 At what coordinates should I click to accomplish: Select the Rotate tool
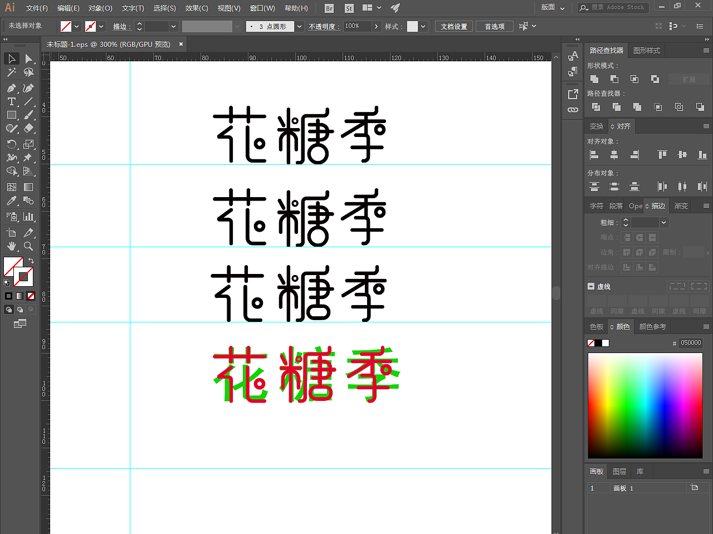11,144
